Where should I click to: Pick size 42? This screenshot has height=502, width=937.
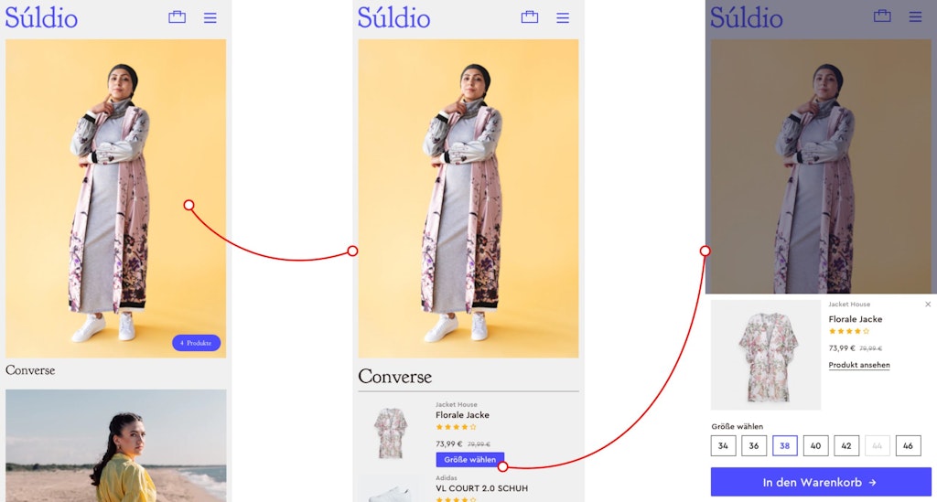[x=846, y=446]
